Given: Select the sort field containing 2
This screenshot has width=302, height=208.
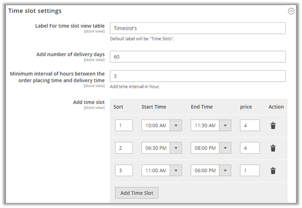Looking at the screenshot, I should [124, 148].
